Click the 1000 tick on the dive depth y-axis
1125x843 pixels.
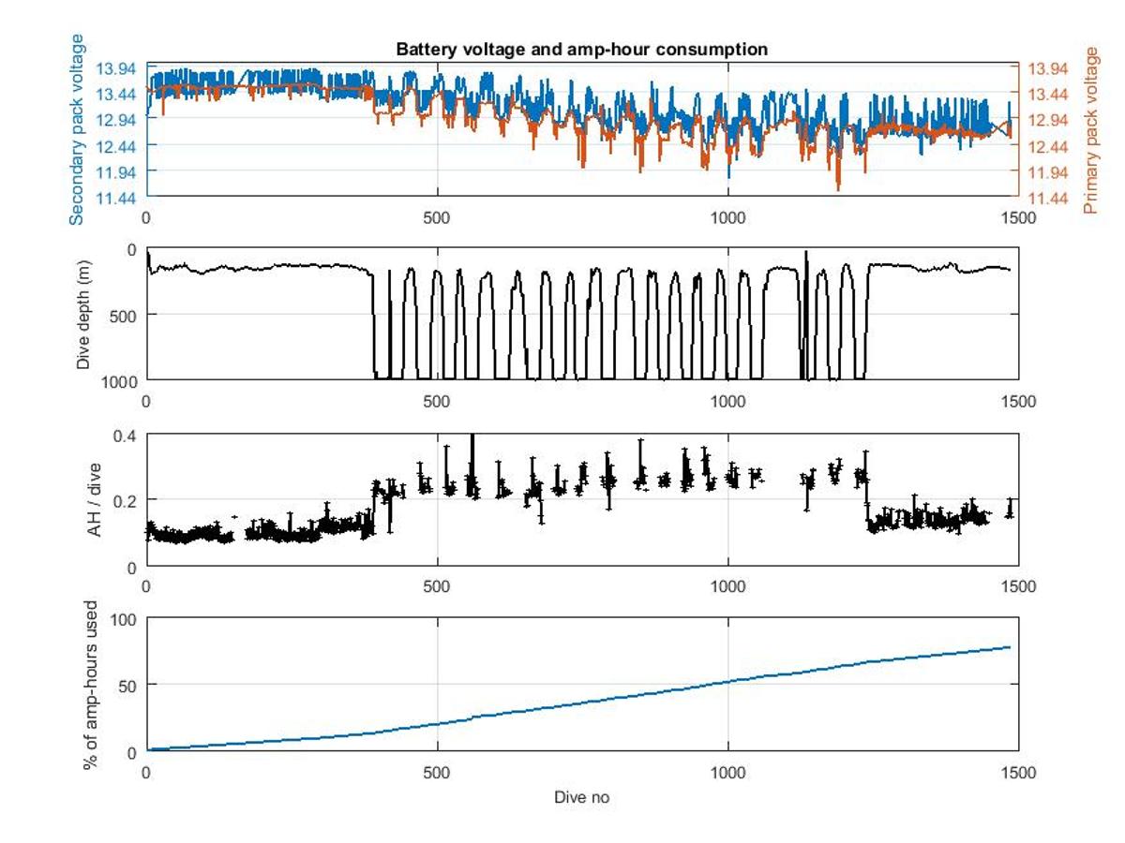tap(122, 379)
